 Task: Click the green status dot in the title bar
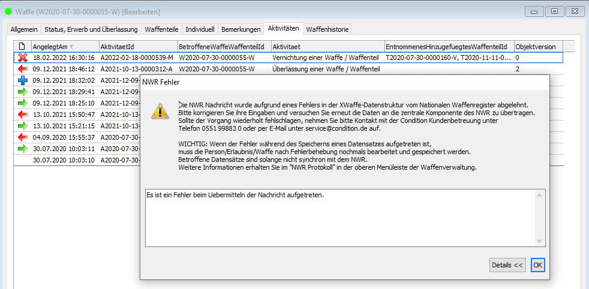8,11
